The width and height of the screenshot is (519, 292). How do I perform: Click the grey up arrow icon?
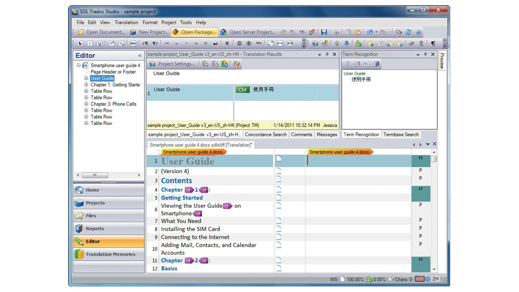tap(337, 43)
